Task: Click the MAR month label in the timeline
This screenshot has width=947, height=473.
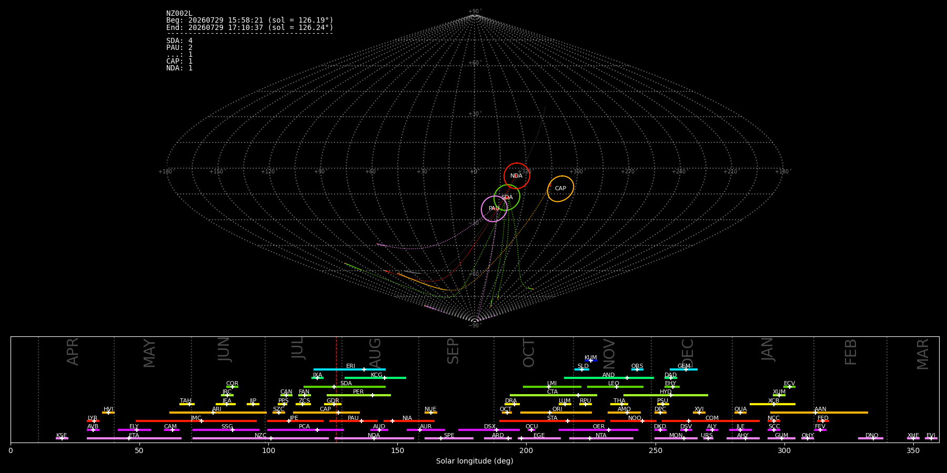Action: pyautogui.click(x=923, y=354)
